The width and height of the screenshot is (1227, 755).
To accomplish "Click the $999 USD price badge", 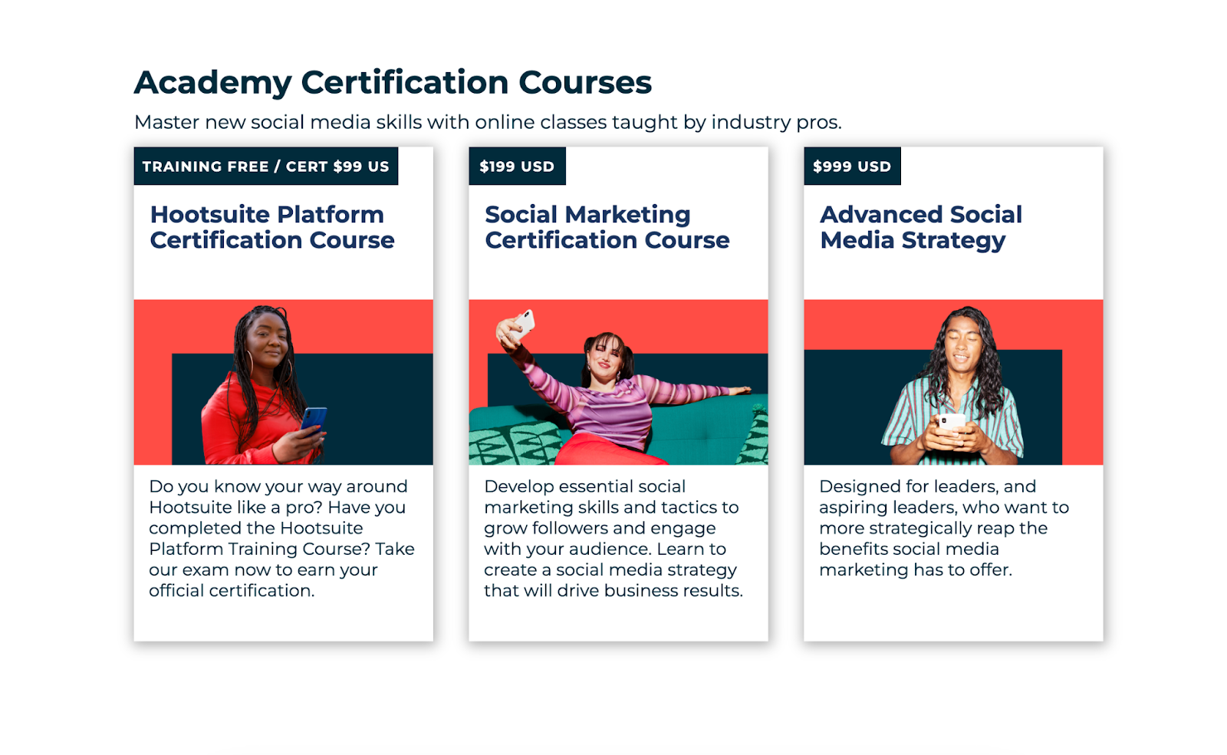I will tap(852, 166).
